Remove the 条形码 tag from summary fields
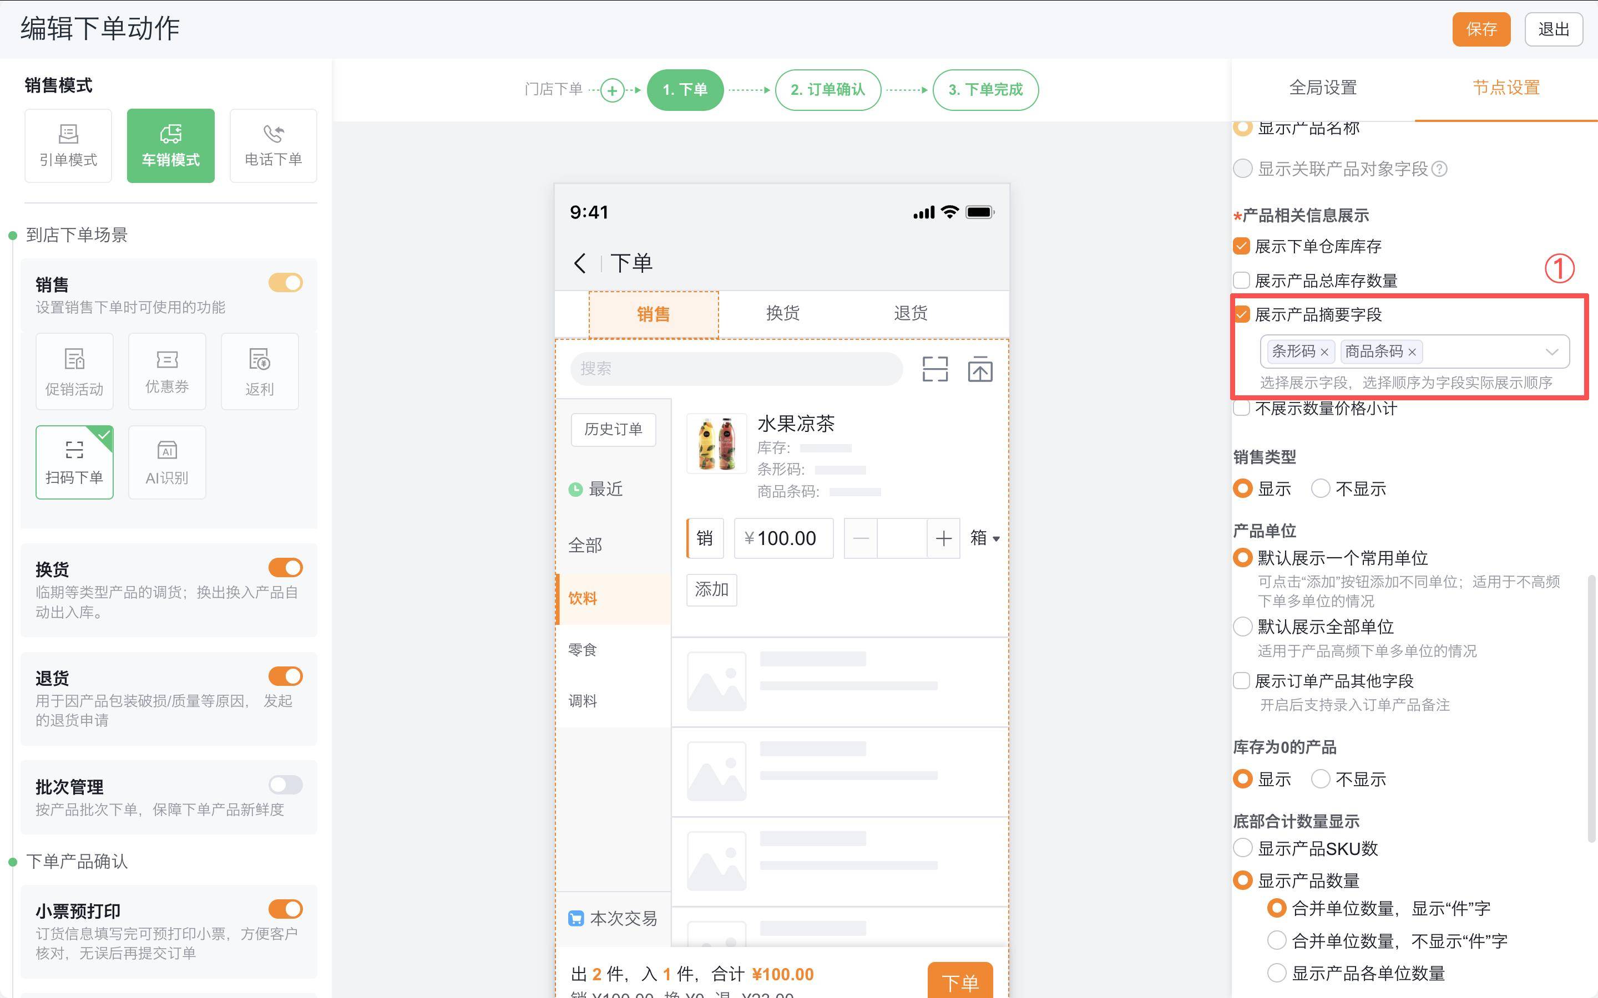Viewport: 1598px width, 998px height. click(1325, 352)
